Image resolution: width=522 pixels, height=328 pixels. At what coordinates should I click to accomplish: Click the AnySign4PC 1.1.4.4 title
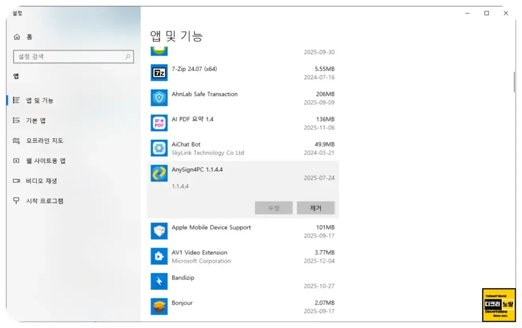197,169
